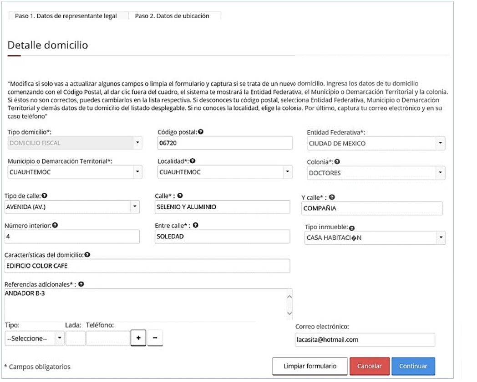Expand the Tipo de calle dropdown
The height and width of the screenshot is (382, 477).
coord(72,207)
